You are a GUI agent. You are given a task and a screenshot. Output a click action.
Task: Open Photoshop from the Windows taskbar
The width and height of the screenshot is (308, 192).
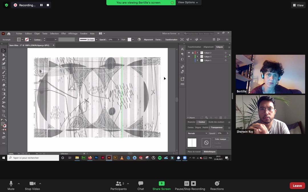(96, 158)
